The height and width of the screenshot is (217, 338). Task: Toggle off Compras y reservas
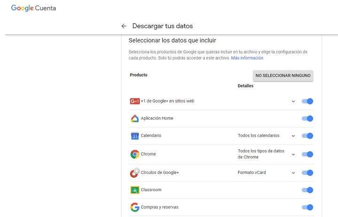point(307,207)
